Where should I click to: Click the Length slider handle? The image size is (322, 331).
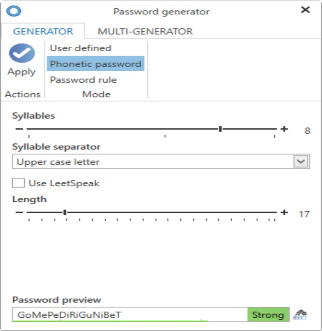pos(65,212)
